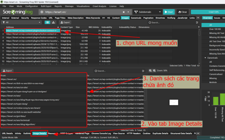Click the globe icon in URL bar
Image resolution: width=225 pixels, height=140 pixels.
click(42, 12)
